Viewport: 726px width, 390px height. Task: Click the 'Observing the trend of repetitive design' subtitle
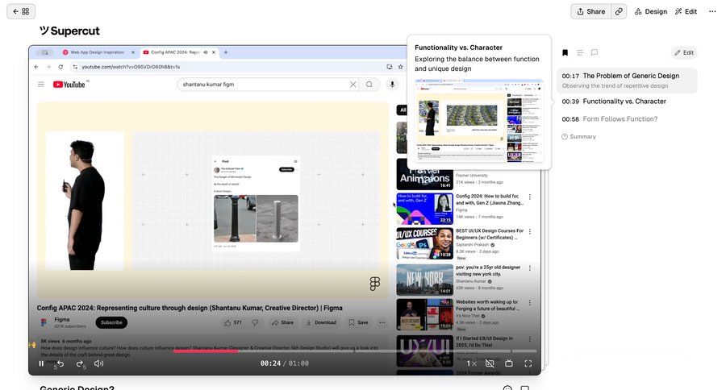[x=615, y=86]
